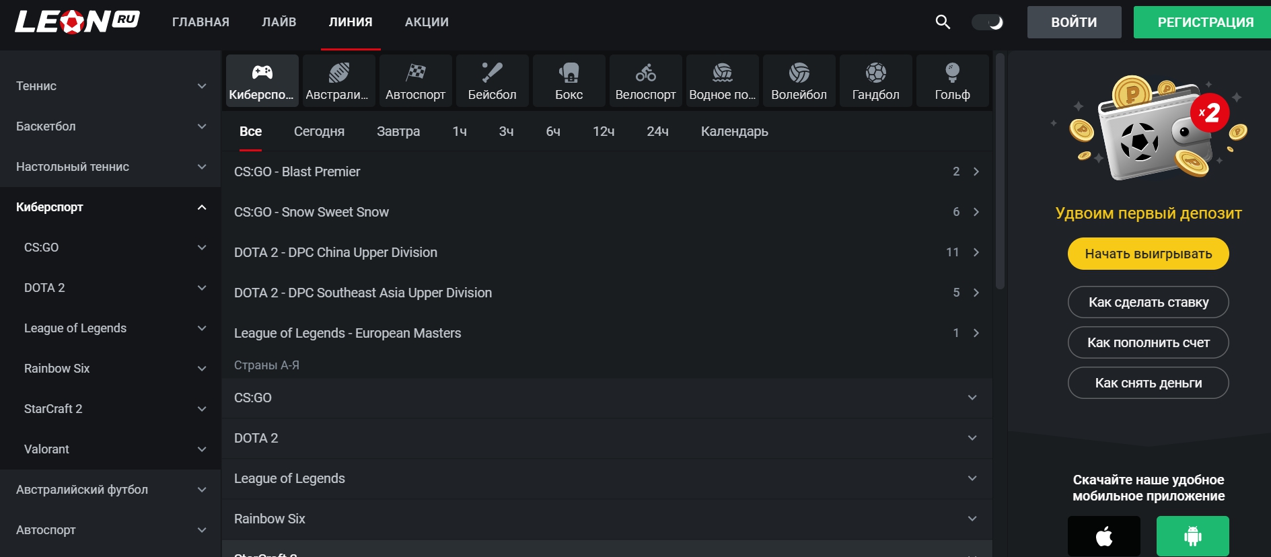1271x557 pixels.
Task: Filter events by 1ч
Action: pos(460,131)
